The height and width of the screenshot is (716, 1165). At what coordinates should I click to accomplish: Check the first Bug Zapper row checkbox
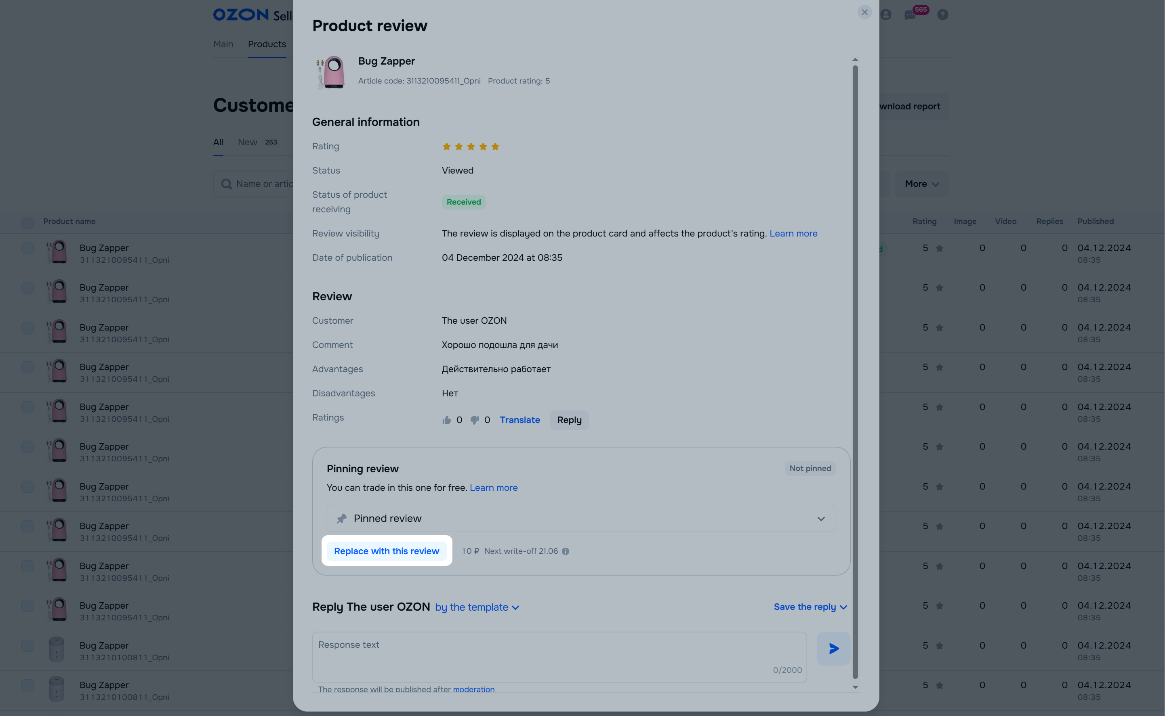point(27,248)
